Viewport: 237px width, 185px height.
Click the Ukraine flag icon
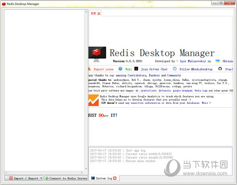point(218,61)
